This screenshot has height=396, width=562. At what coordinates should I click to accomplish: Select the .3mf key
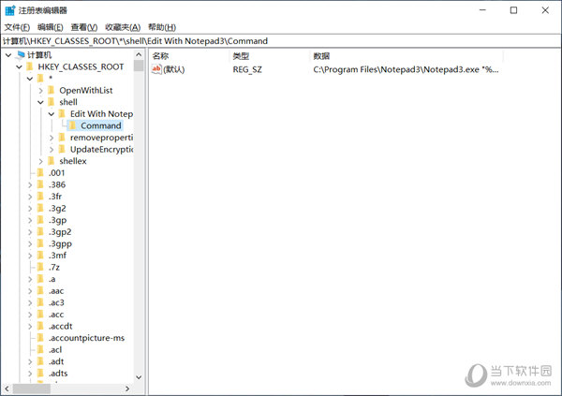click(58, 256)
